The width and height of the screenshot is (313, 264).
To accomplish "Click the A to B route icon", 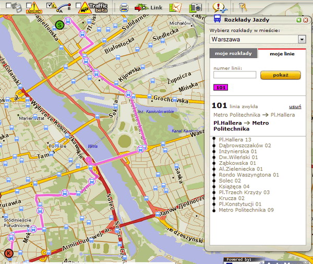I will click(64, 8).
